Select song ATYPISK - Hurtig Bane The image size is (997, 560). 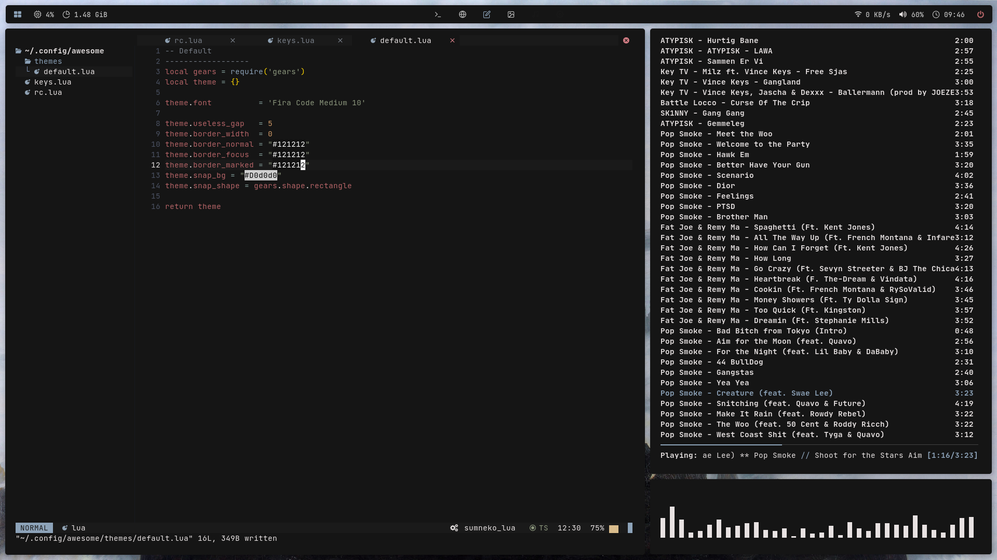coord(817,40)
